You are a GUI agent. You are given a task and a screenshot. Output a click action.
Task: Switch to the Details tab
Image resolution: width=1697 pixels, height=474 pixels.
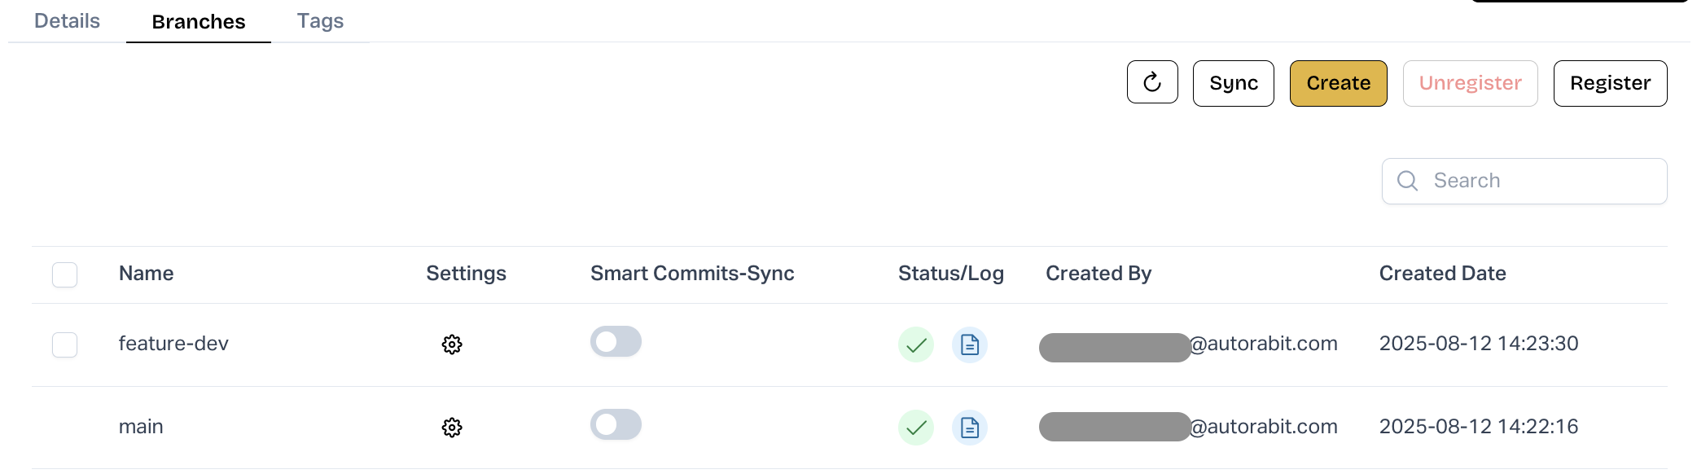(67, 21)
